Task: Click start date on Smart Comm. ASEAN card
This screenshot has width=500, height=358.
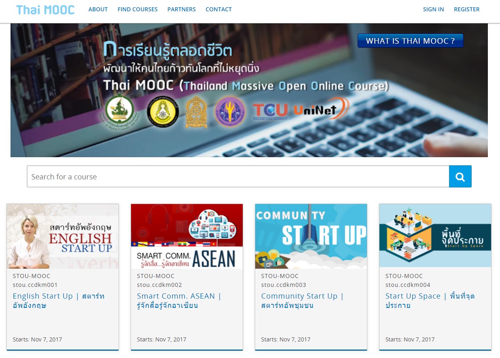Action: (162, 339)
